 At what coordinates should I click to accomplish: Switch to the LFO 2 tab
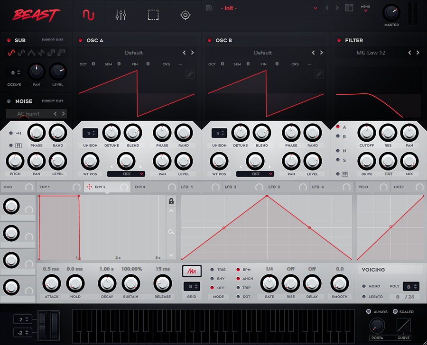point(244,187)
